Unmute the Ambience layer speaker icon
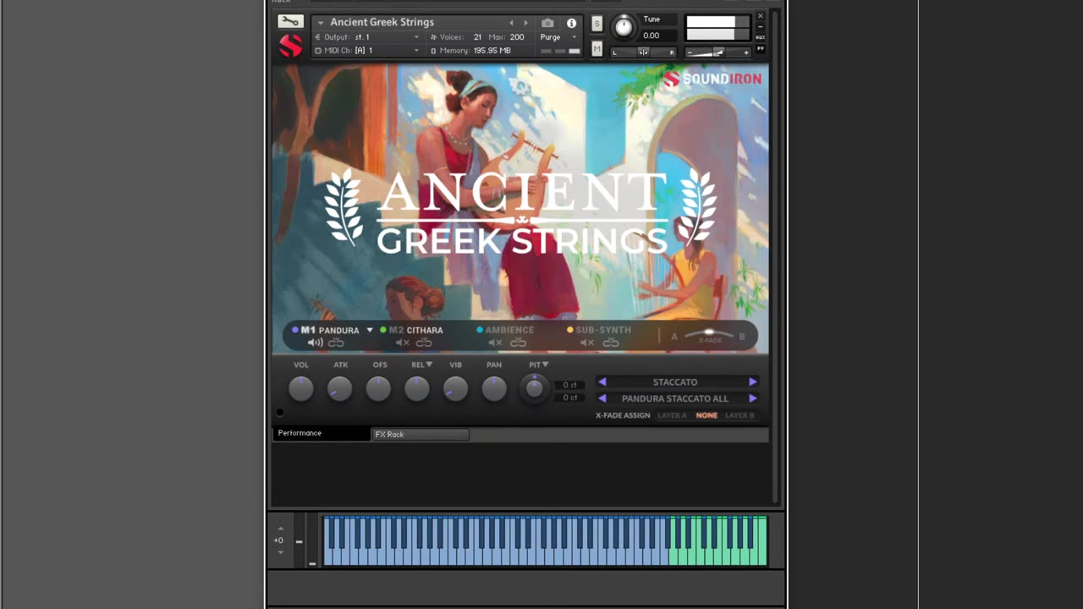 pos(496,343)
